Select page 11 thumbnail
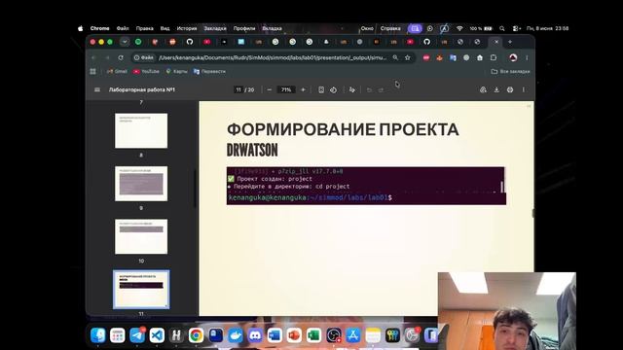Image resolution: width=623 pixels, height=350 pixels. click(x=141, y=290)
